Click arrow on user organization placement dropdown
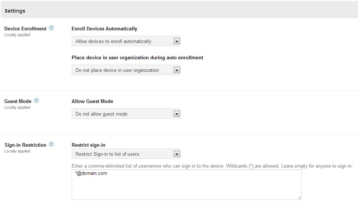This screenshot has height=207, width=358. click(177, 70)
